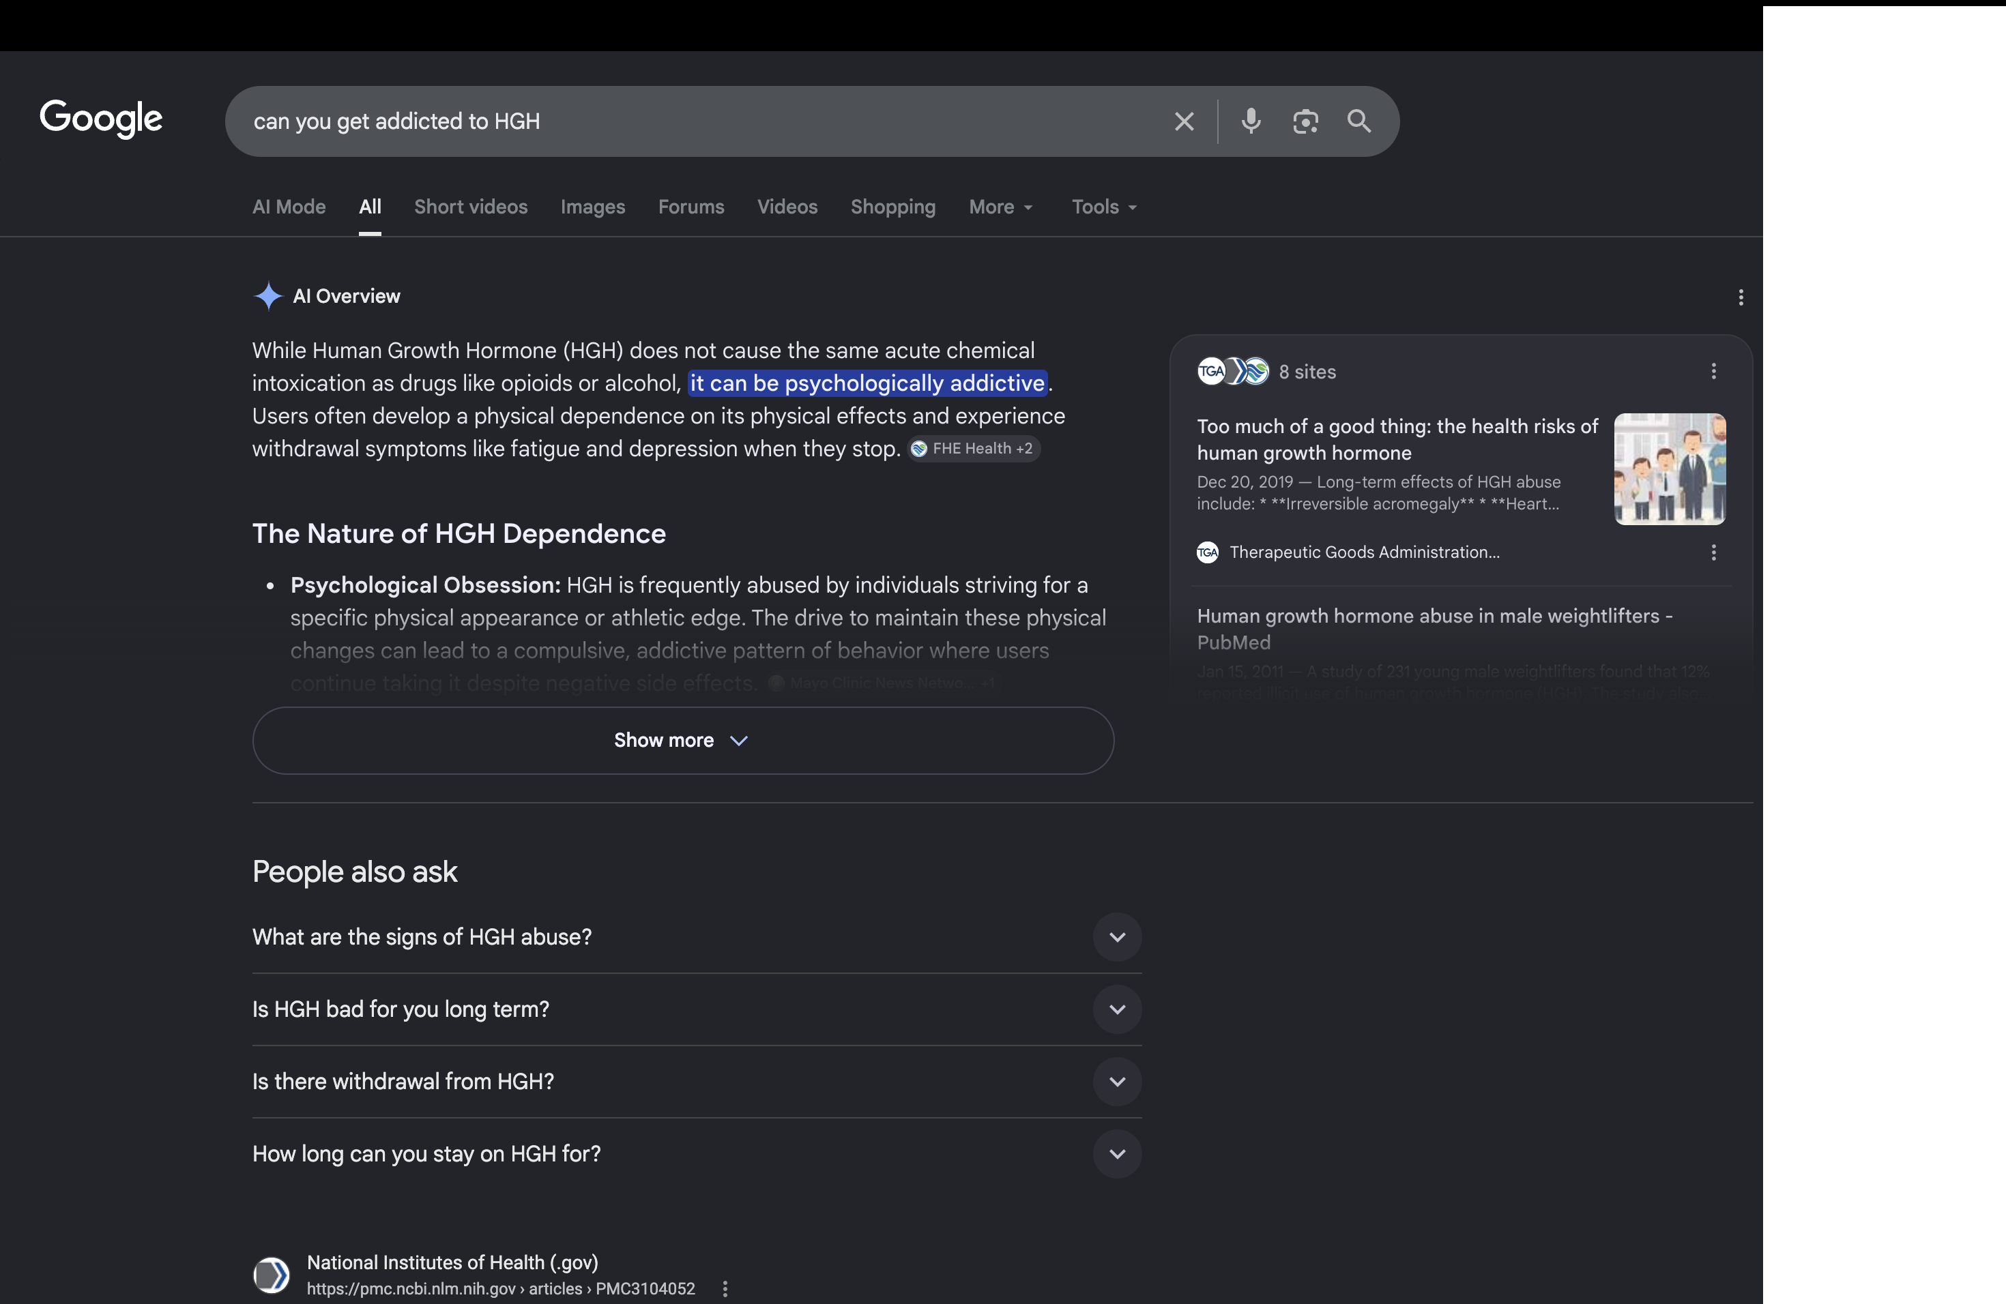
Task: Expand the More dropdown
Action: click(1000, 207)
